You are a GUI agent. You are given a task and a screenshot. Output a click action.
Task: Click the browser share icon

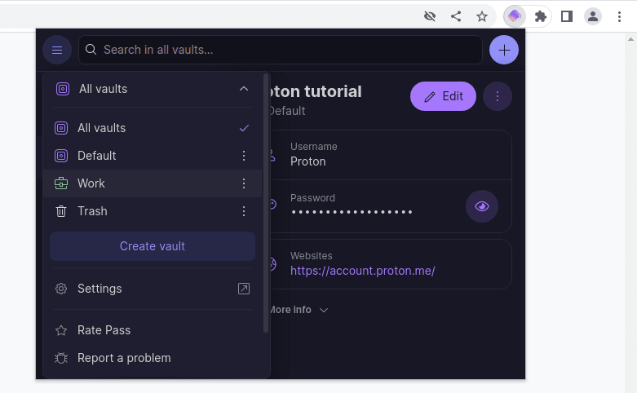point(456,16)
